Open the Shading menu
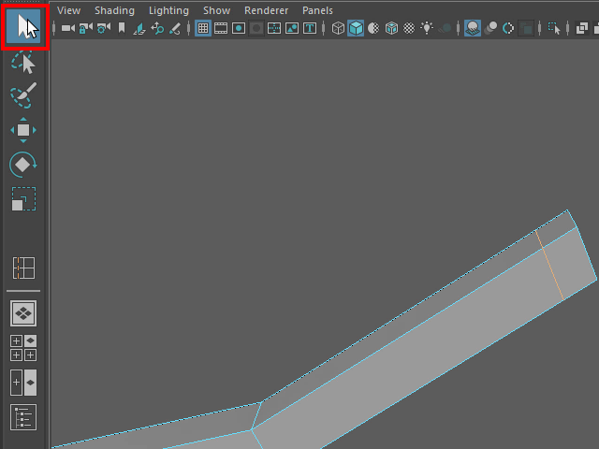The image size is (599, 449). click(114, 10)
